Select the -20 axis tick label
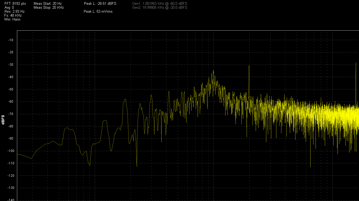This screenshot has height=201, width=359. coord(10,52)
